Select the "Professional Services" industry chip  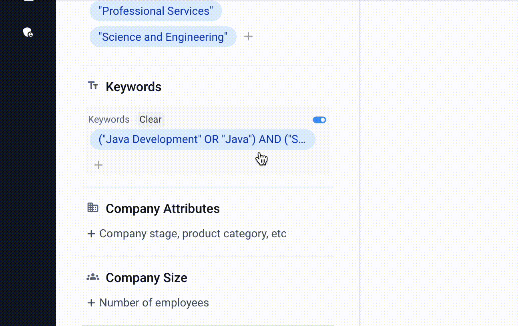(x=156, y=11)
